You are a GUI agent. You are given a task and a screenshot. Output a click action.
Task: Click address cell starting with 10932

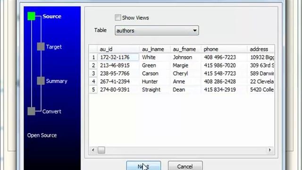261,57
